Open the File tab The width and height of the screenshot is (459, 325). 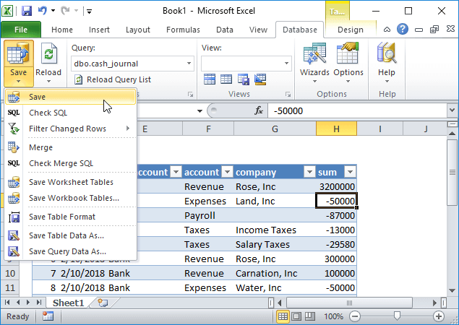21,30
